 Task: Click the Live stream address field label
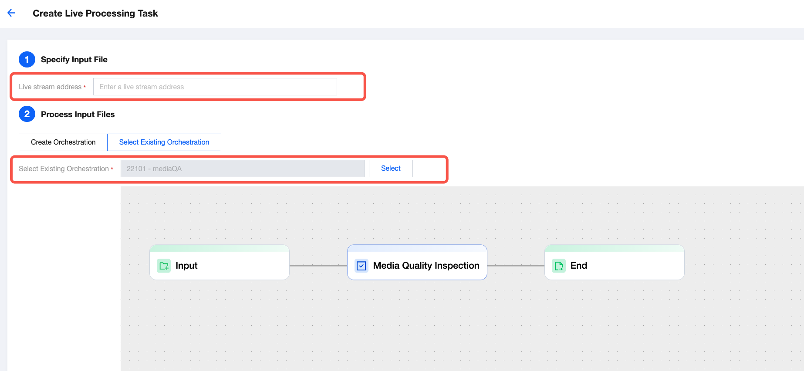[x=50, y=87]
